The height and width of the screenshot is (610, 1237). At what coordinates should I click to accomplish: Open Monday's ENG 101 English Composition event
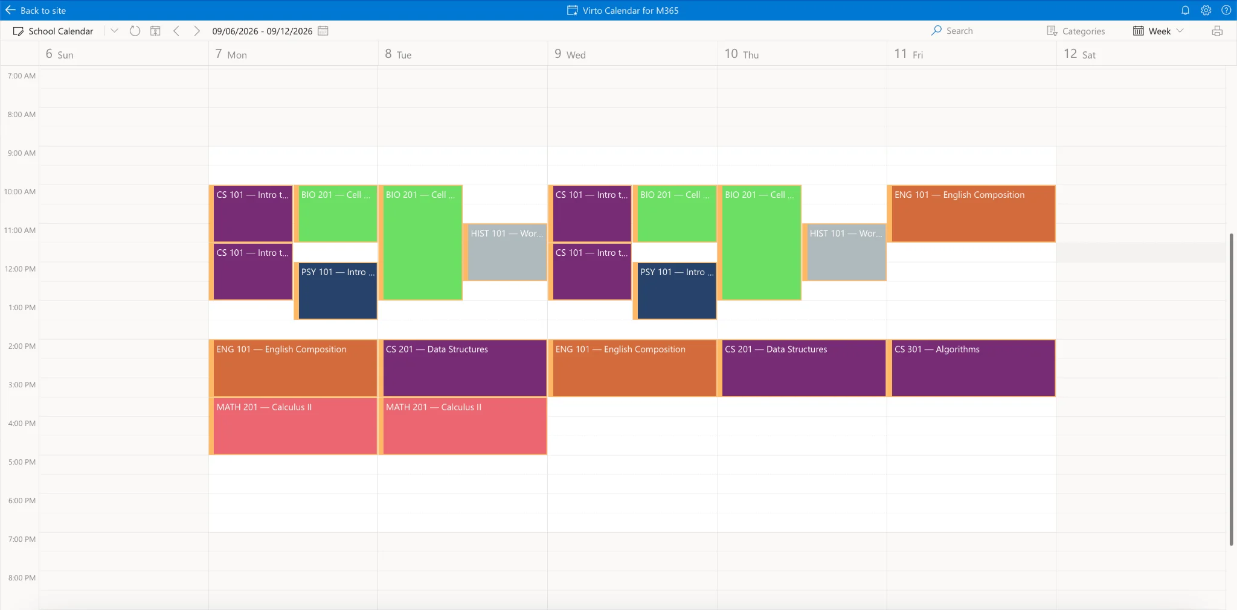(295, 368)
